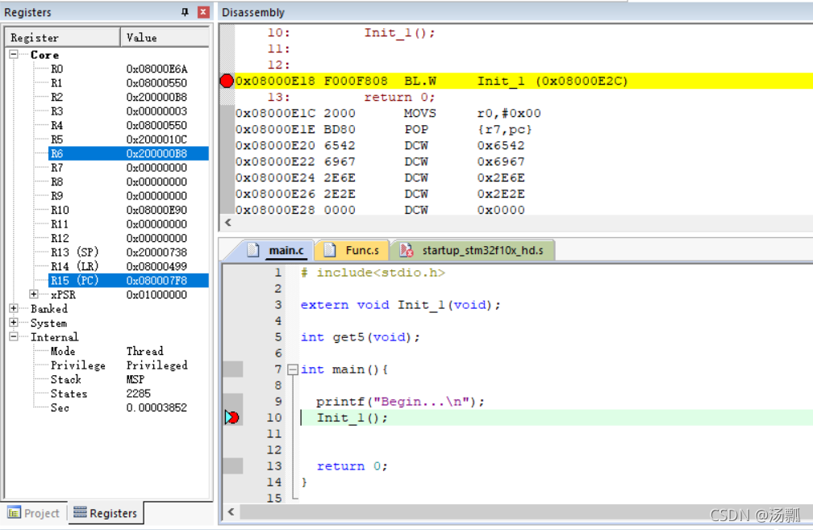
Task: Click the Func.s tab file icon
Action: coord(330,250)
